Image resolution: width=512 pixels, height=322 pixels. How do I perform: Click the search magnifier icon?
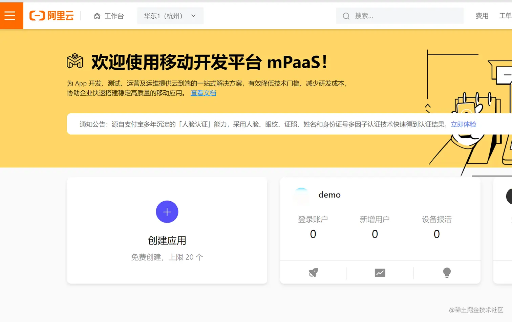pos(346,16)
